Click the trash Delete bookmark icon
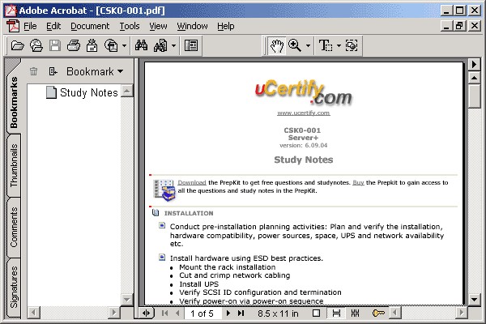486x324 pixels. point(34,71)
